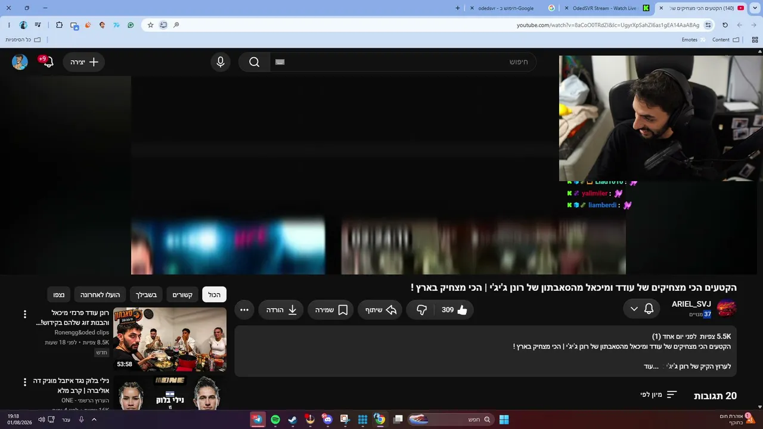763x429 pixels.
Task: Toggle the taskbar microphone icon
Action: (81, 419)
